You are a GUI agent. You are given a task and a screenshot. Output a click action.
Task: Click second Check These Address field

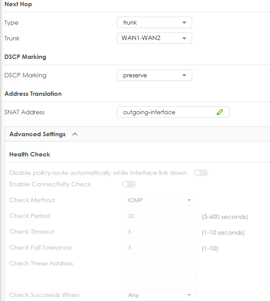(x=159, y=279)
